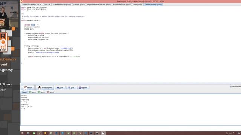Click the speaker video thumbnail
This screenshot has height=135, width=241.
[x=9, y=15]
